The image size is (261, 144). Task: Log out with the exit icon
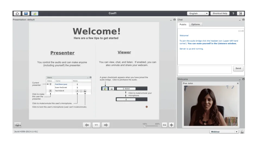pyautogui.click(x=241, y=14)
